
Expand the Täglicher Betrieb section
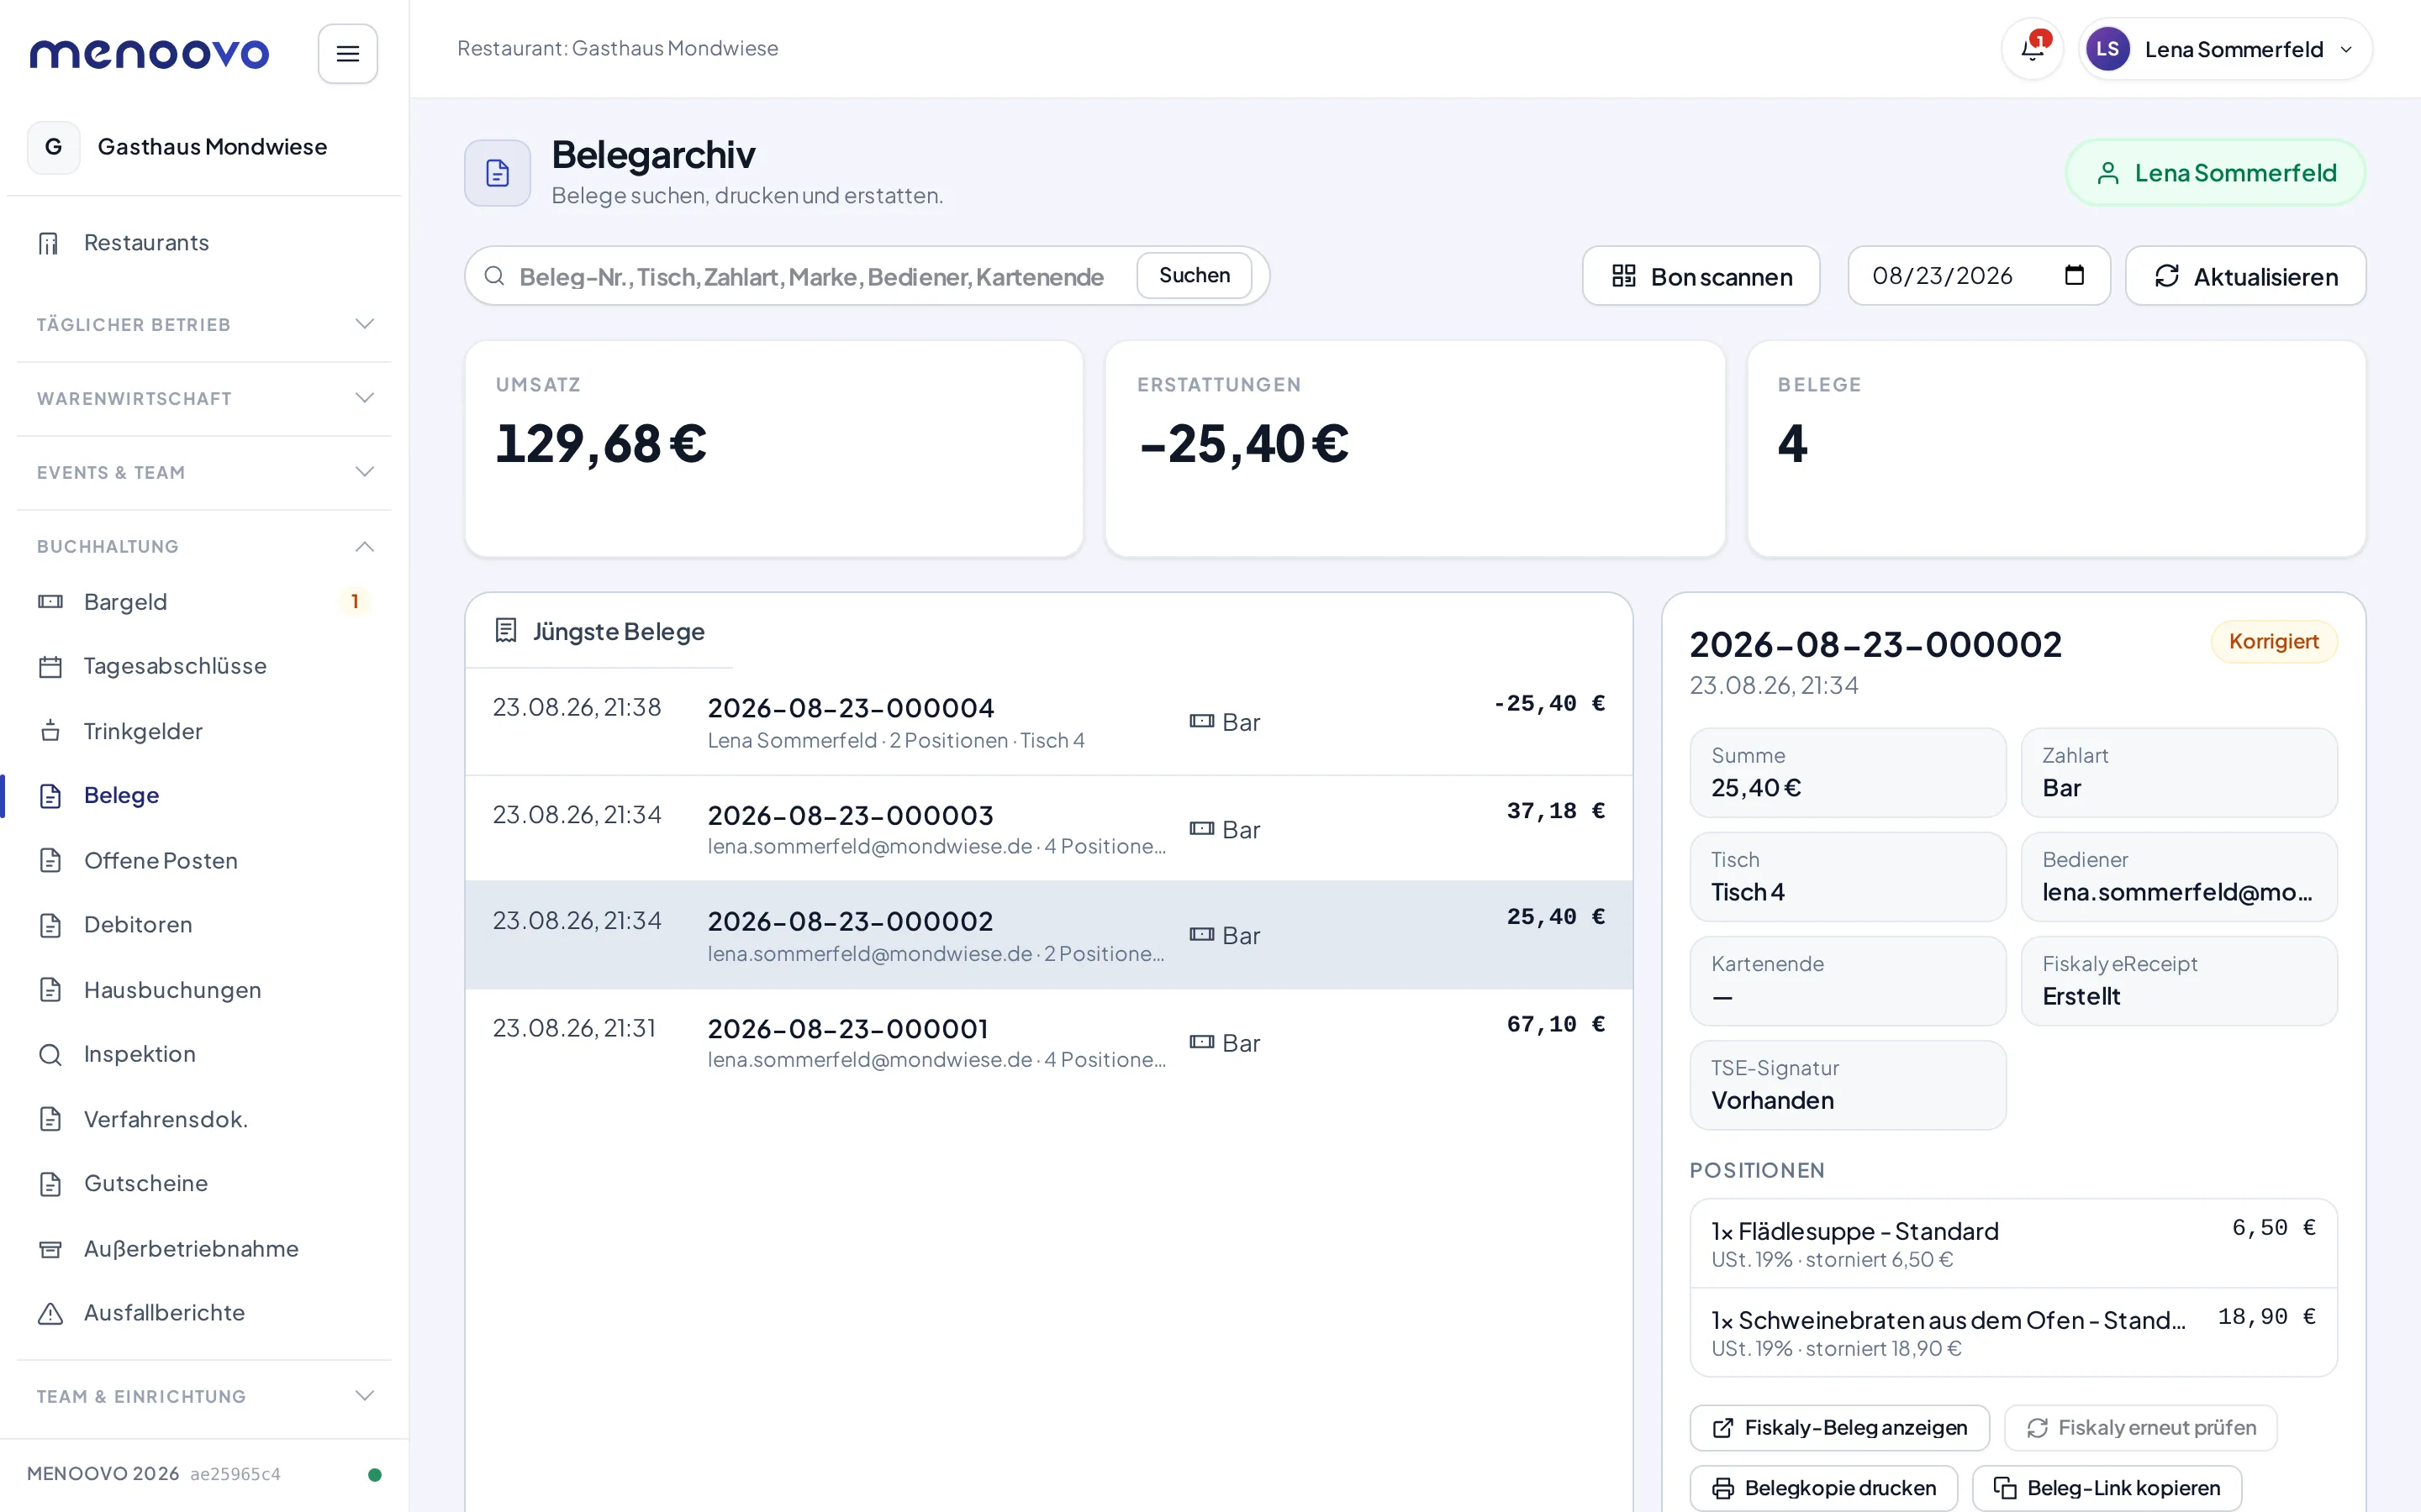tap(204, 324)
